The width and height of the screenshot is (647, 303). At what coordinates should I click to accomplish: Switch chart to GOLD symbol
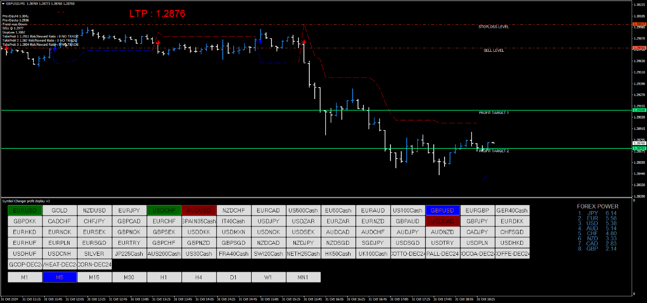click(60, 210)
